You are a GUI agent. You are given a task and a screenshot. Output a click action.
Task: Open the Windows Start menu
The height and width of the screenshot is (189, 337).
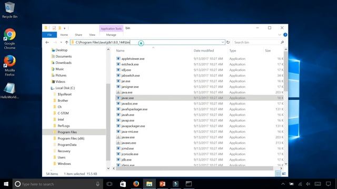coord(6,184)
